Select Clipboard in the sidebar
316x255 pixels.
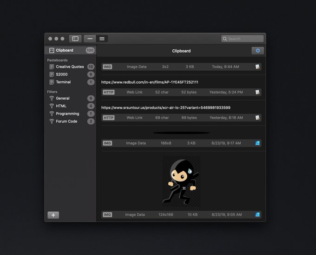[x=71, y=50]
